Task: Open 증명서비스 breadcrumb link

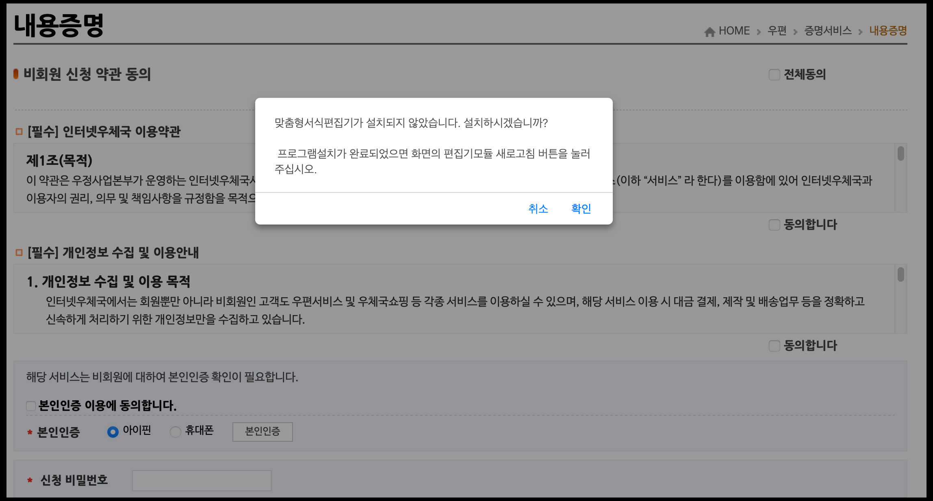Action: (828, 31)
